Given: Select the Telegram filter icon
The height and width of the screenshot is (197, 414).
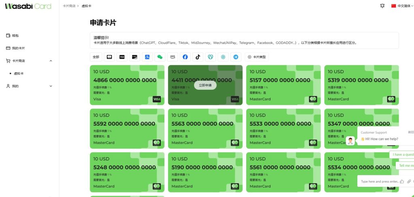Looking at the screenshot, I should click(236, 57).
